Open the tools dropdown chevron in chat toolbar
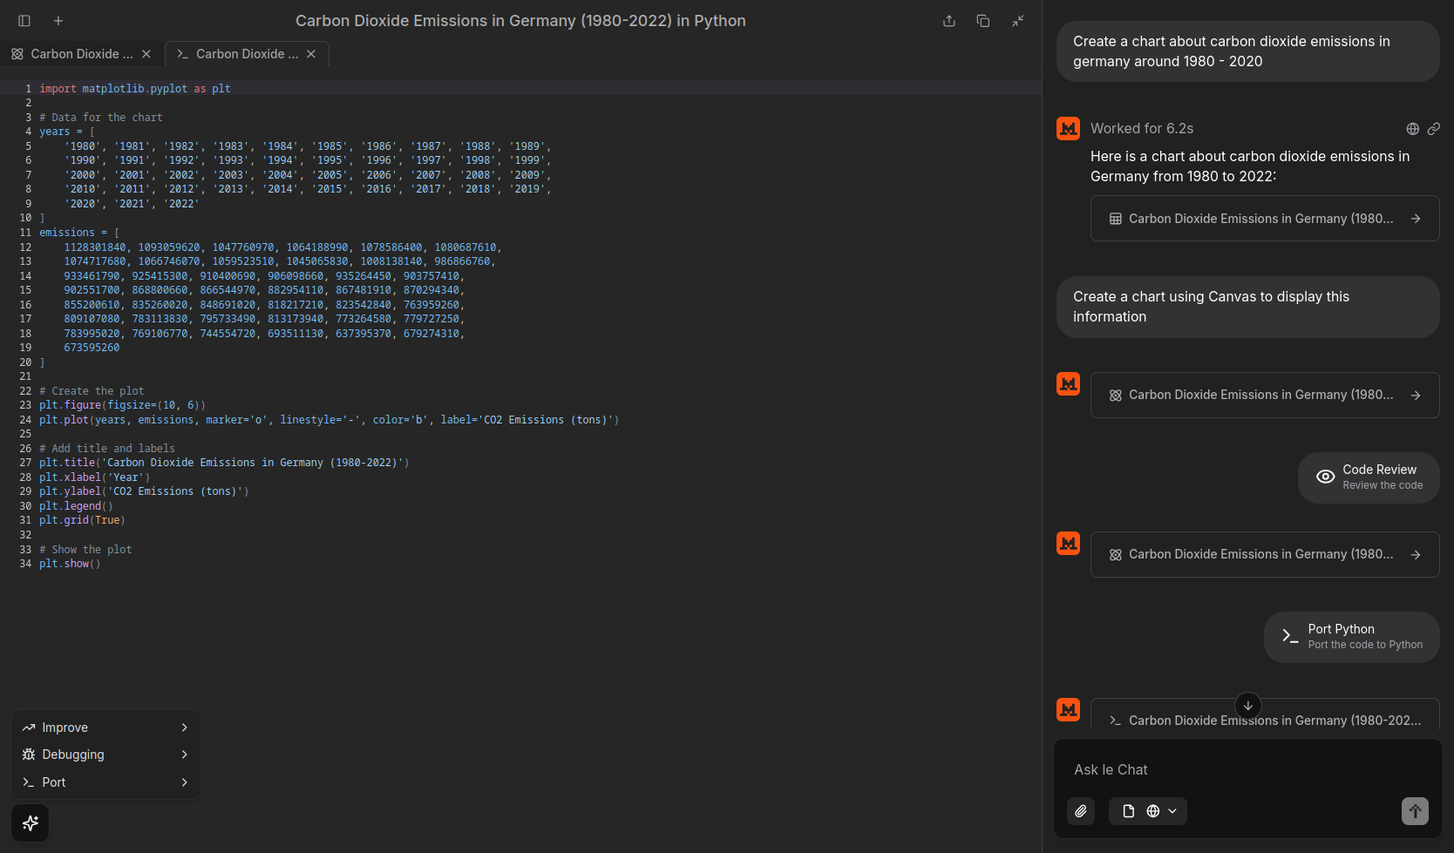 pos(1172,811)
